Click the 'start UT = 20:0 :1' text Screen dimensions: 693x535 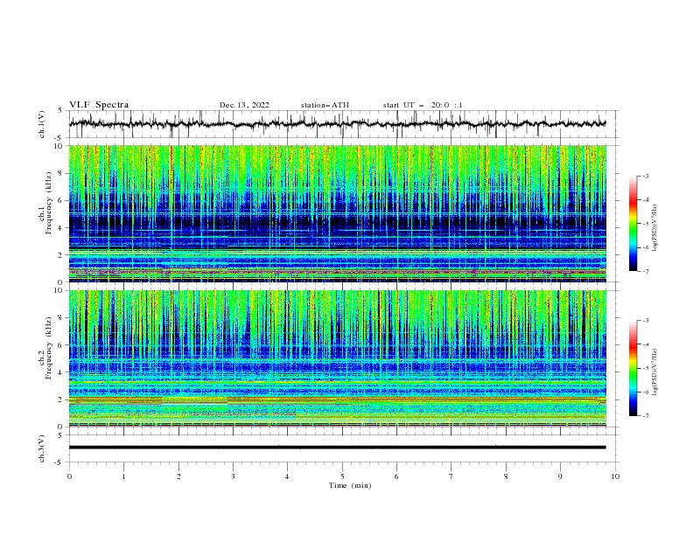[x=422, y=105]
